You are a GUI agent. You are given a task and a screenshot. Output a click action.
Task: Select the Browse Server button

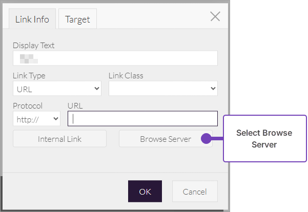(x=165, y=139)
